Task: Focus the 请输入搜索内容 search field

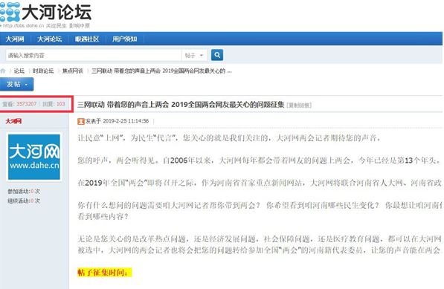Action: [94, 55]
